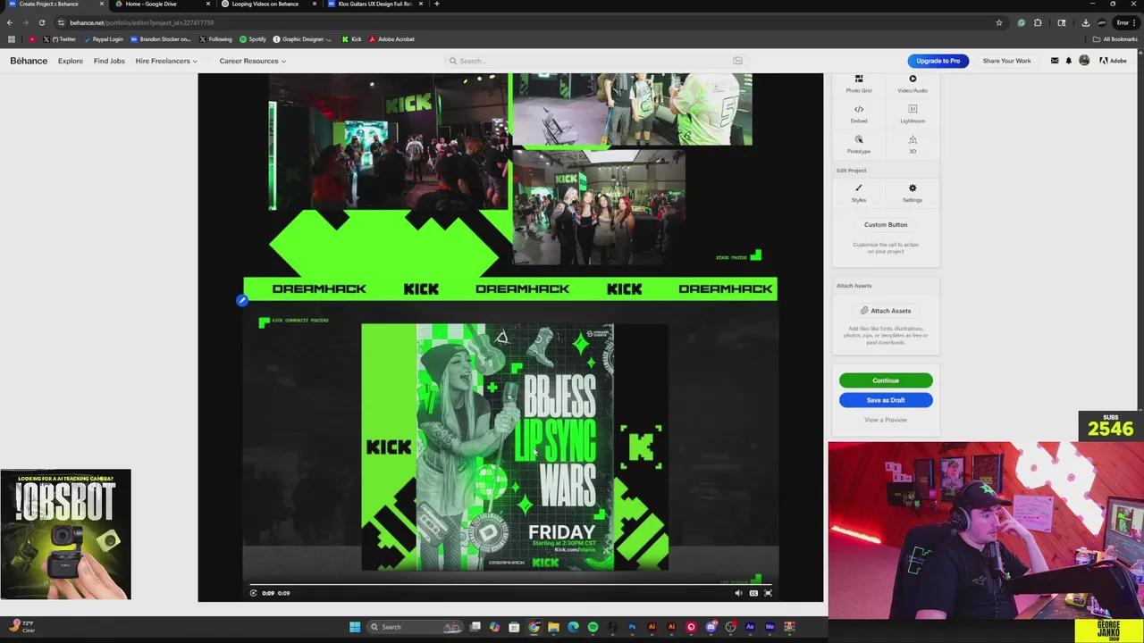The width and height of the screenshot is (1144, 643).
Task: Mute the video with volume icon
Action: pyautogui.click(x=738, y=593)
